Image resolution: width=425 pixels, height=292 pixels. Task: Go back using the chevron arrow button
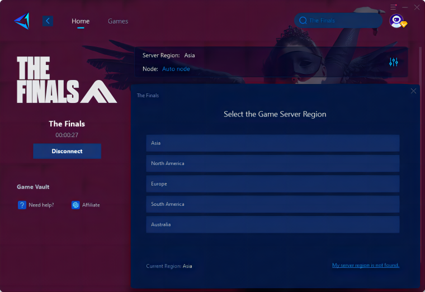(x=48, y=21)
